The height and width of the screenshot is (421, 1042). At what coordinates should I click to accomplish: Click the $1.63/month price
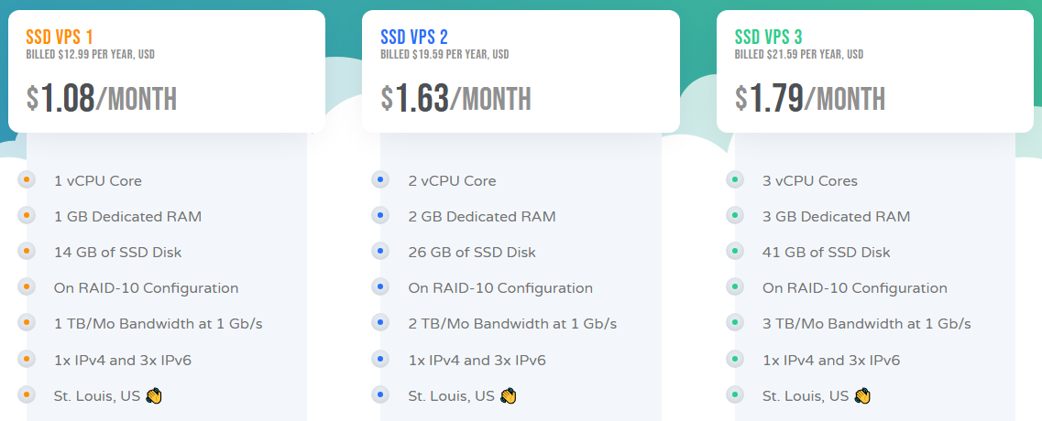(x=456, y=98)
